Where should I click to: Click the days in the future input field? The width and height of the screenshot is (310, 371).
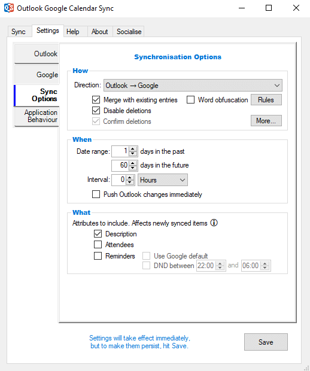(120, 165)
